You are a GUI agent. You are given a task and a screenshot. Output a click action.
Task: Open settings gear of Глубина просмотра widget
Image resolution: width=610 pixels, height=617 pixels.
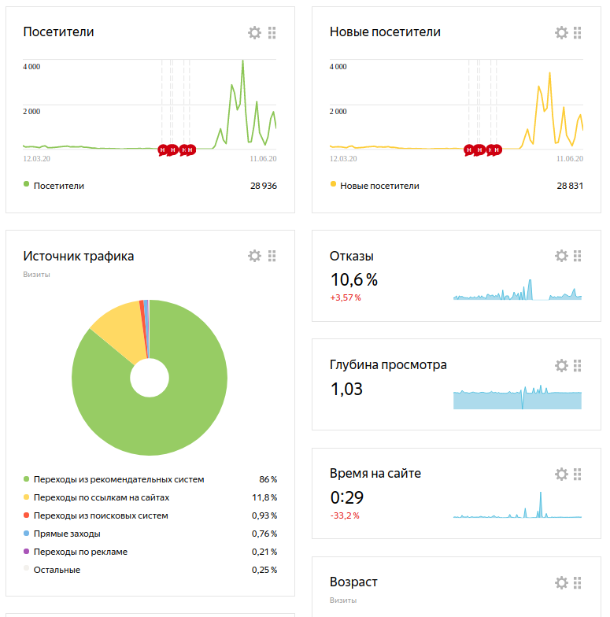[x=561, y=365]
